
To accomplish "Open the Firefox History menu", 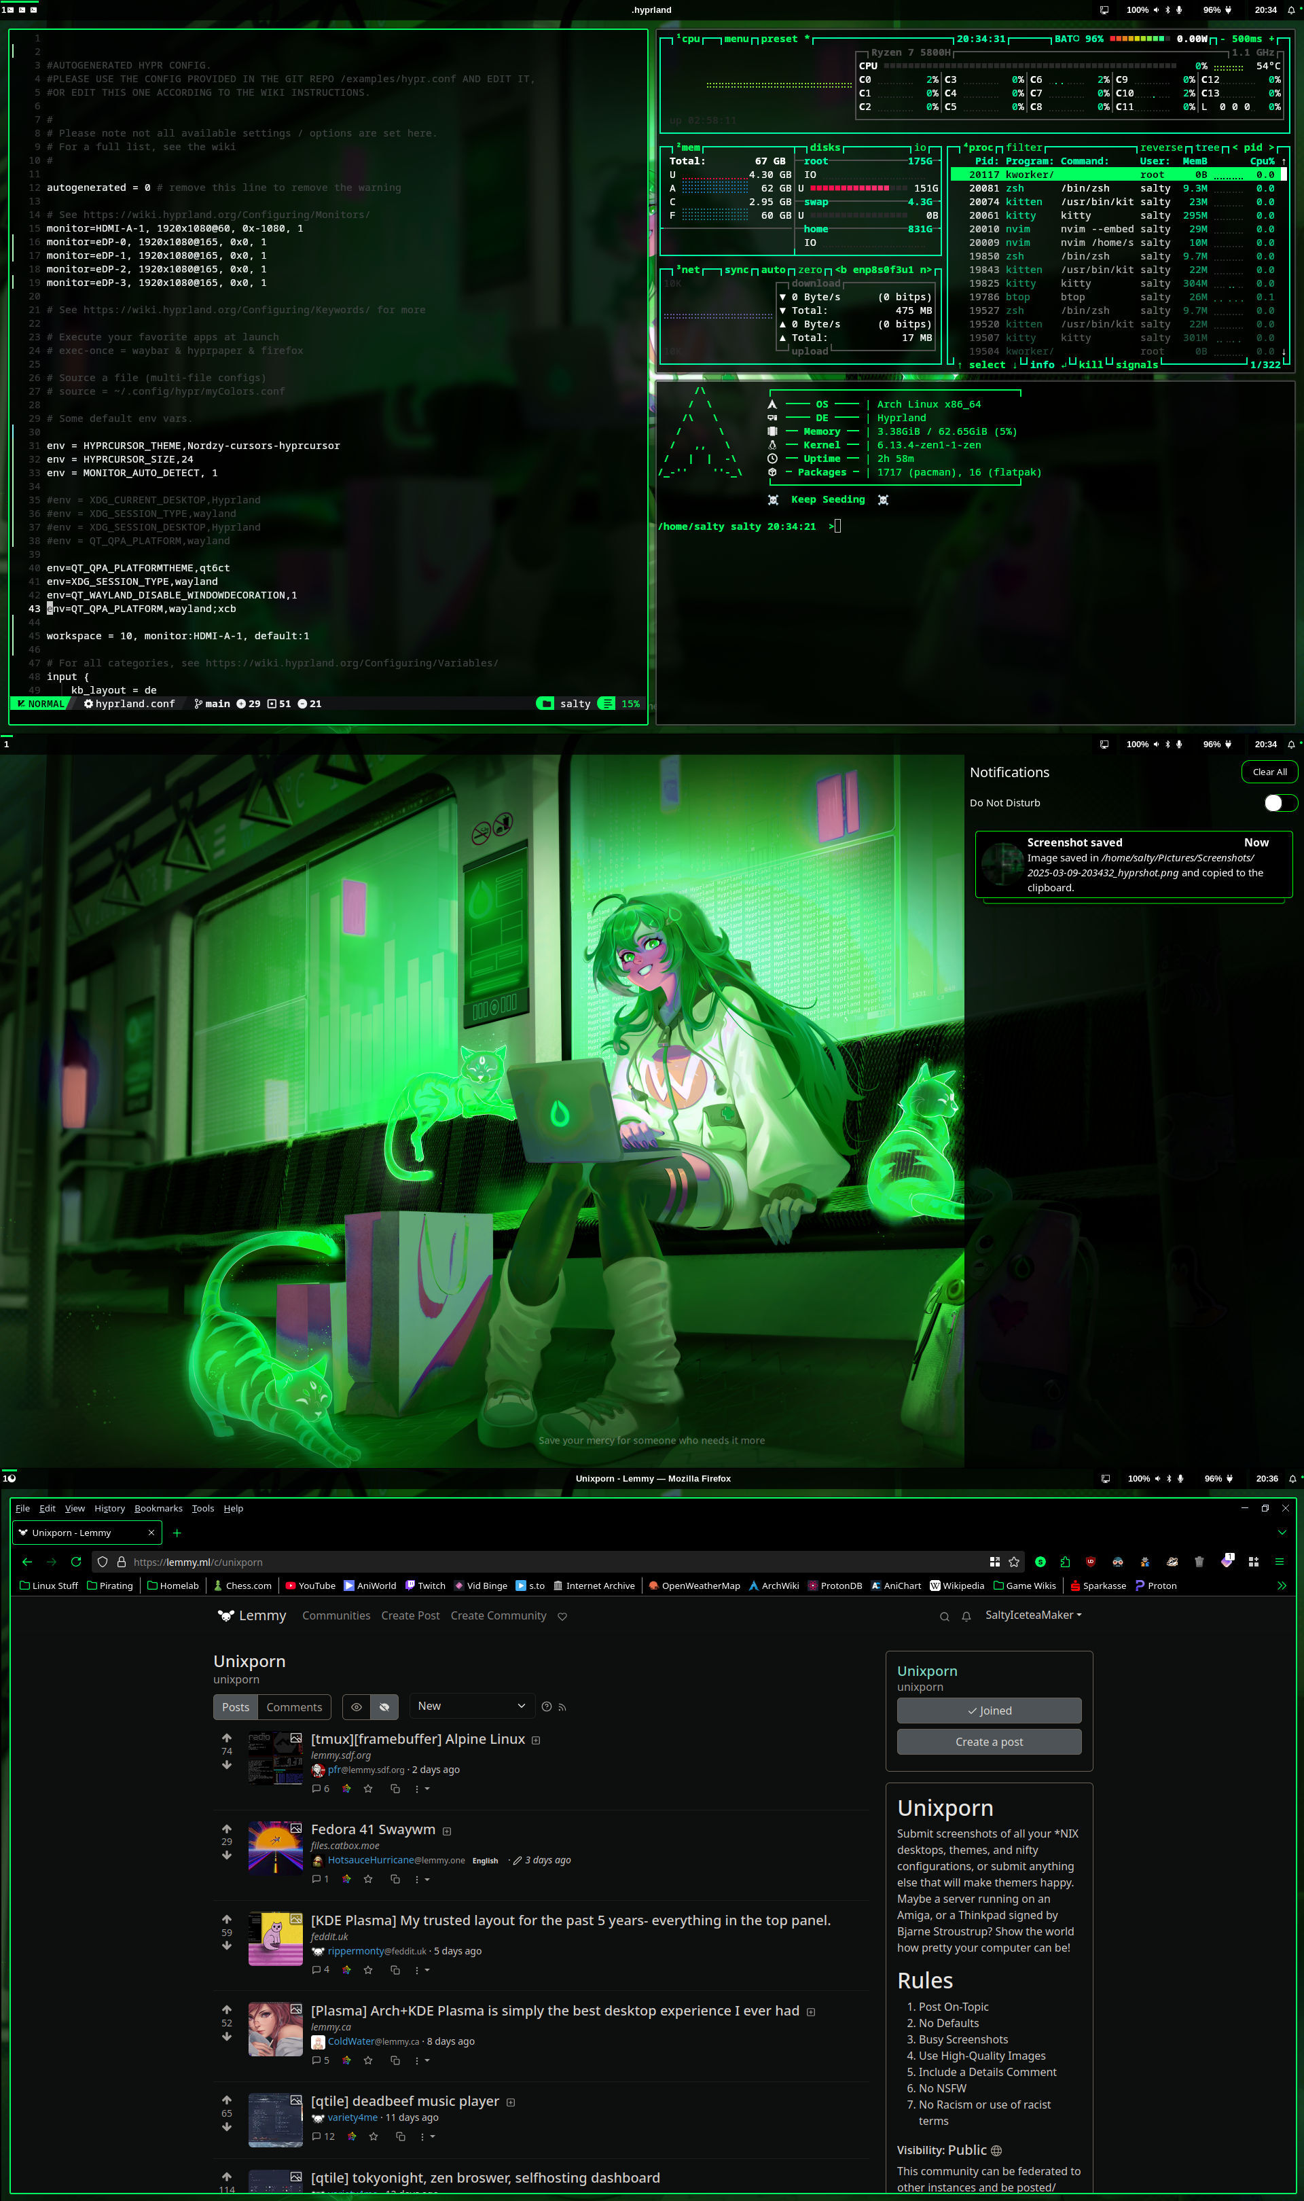I will tap(110, 1507).
